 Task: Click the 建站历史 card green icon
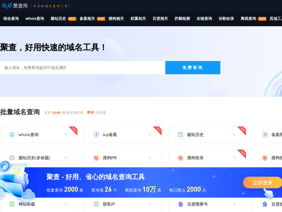coord(180,135)
